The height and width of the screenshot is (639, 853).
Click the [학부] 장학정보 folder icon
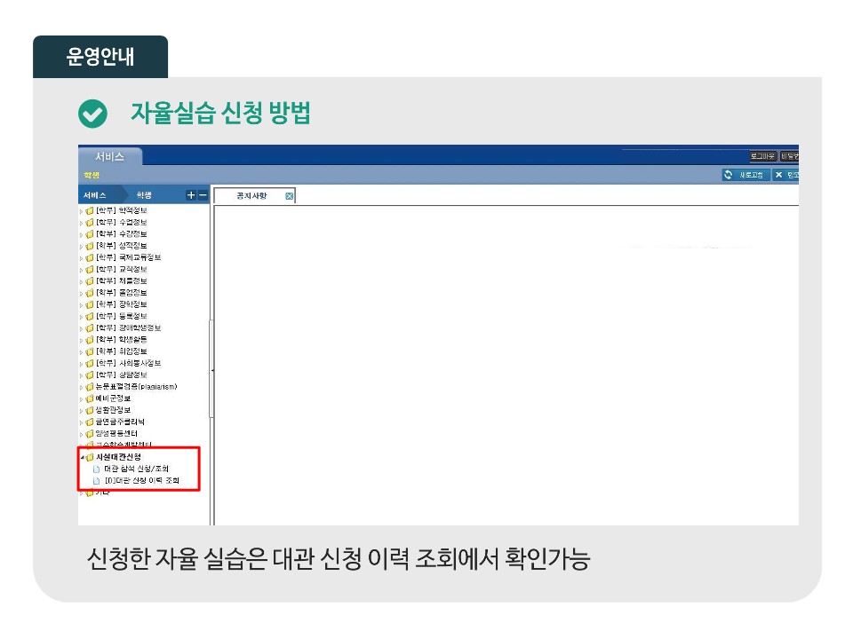[x=89, y=304]
